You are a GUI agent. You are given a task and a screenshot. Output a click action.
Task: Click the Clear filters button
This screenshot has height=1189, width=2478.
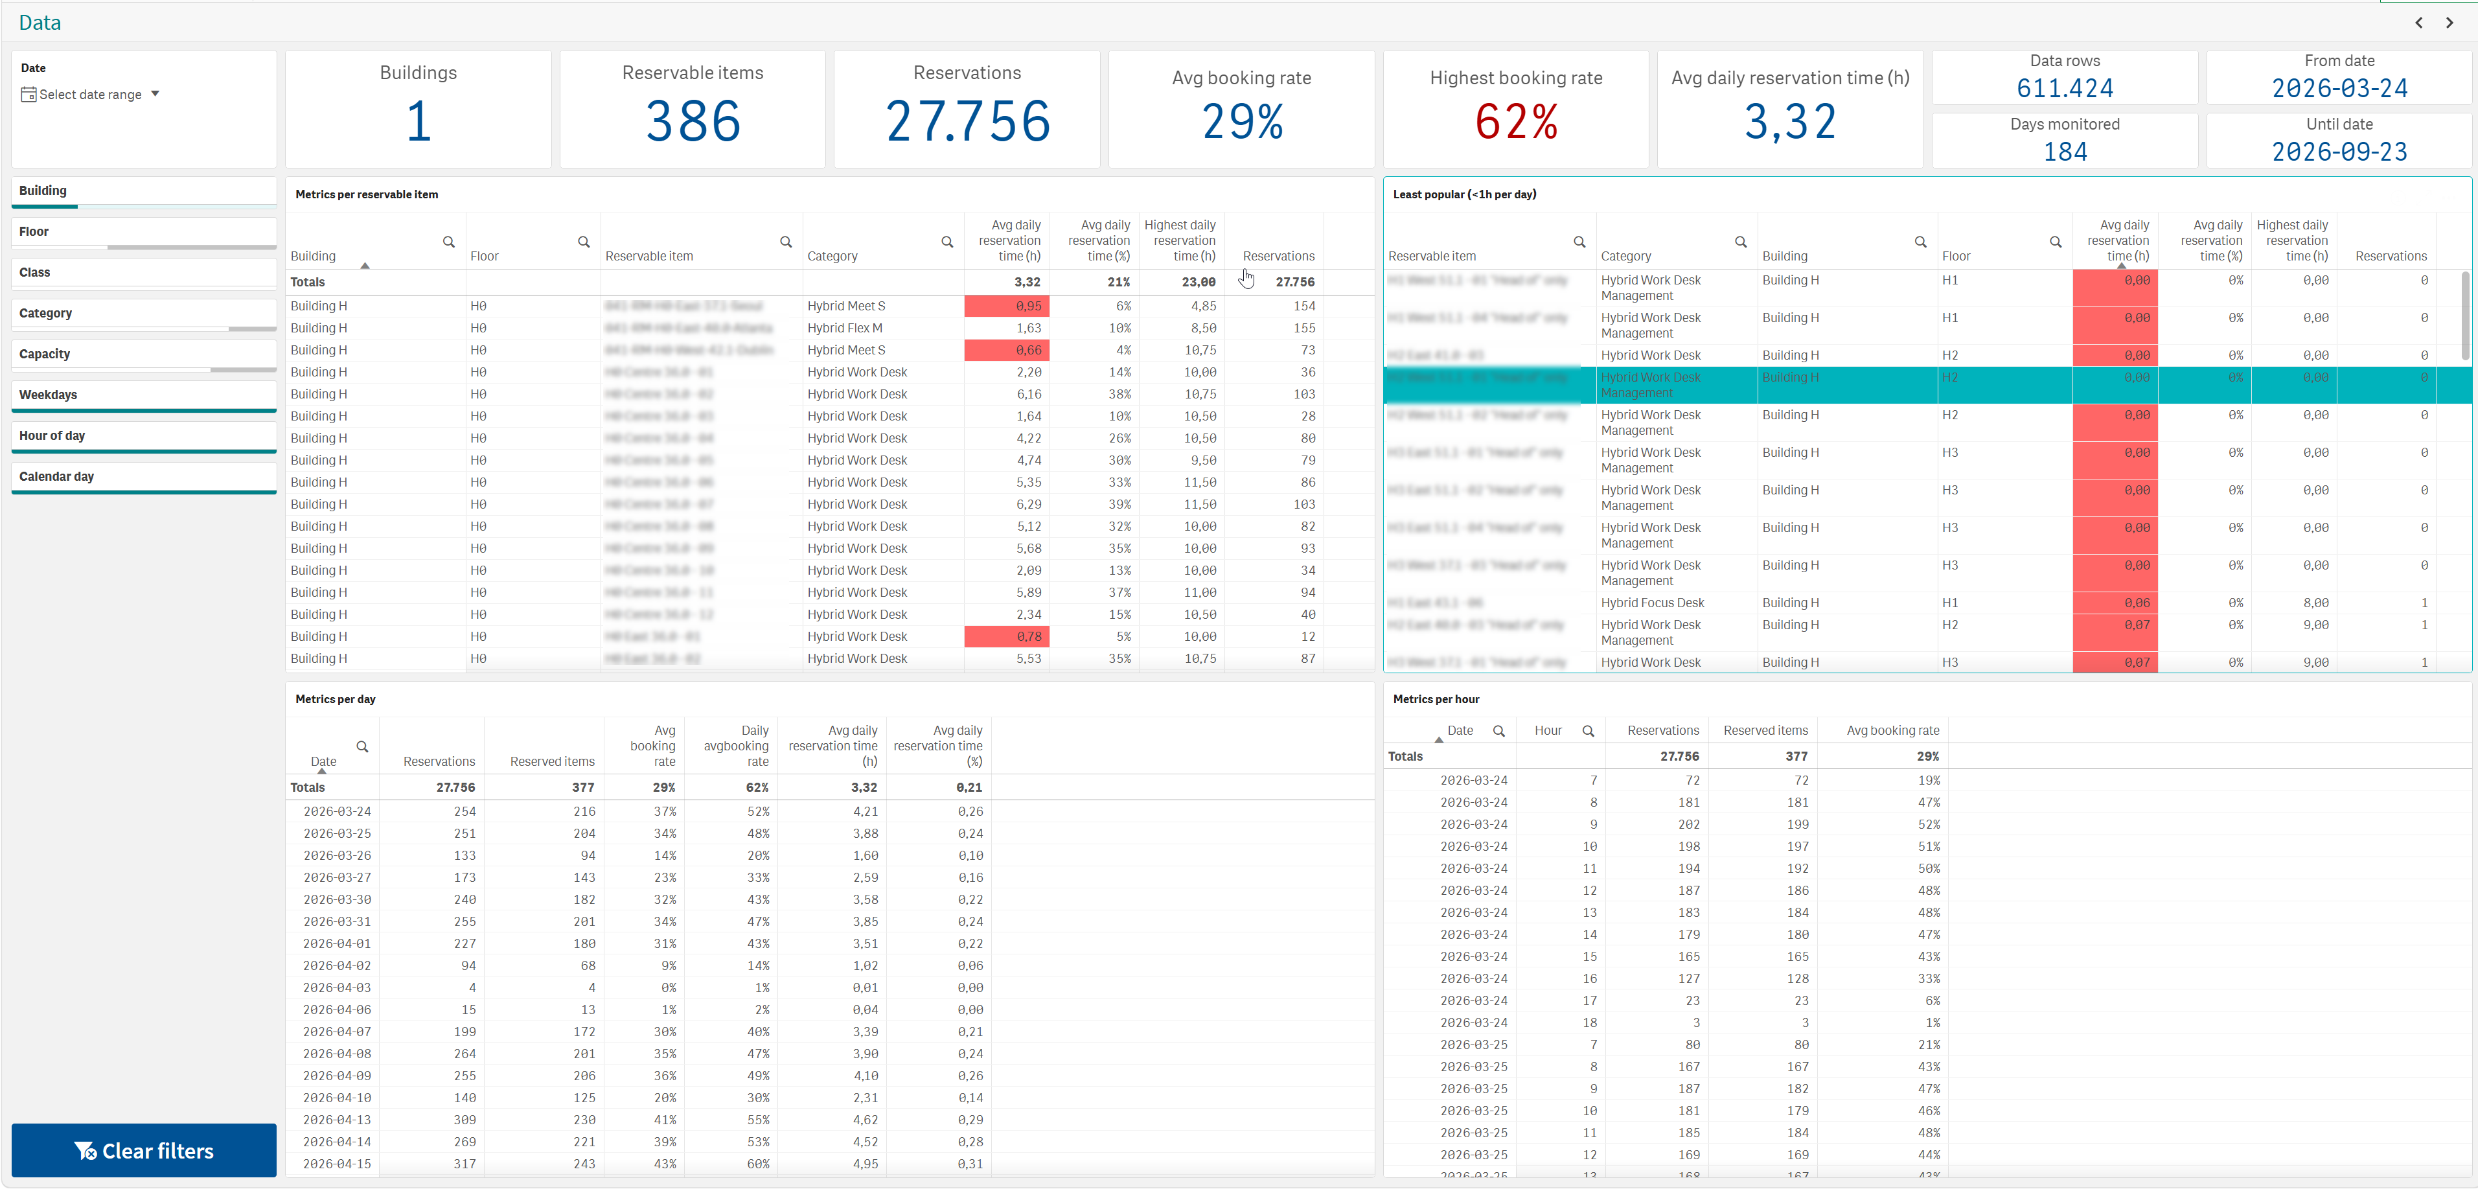tap(144, 1151)
